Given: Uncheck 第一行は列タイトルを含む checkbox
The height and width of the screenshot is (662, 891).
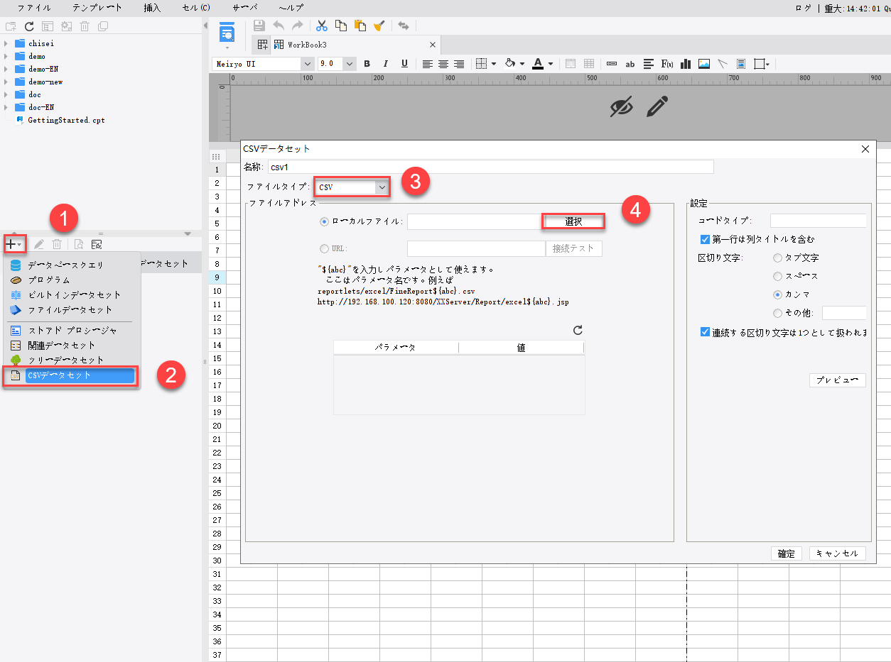Looking at the screenshot, I should [x=705, y=239].
